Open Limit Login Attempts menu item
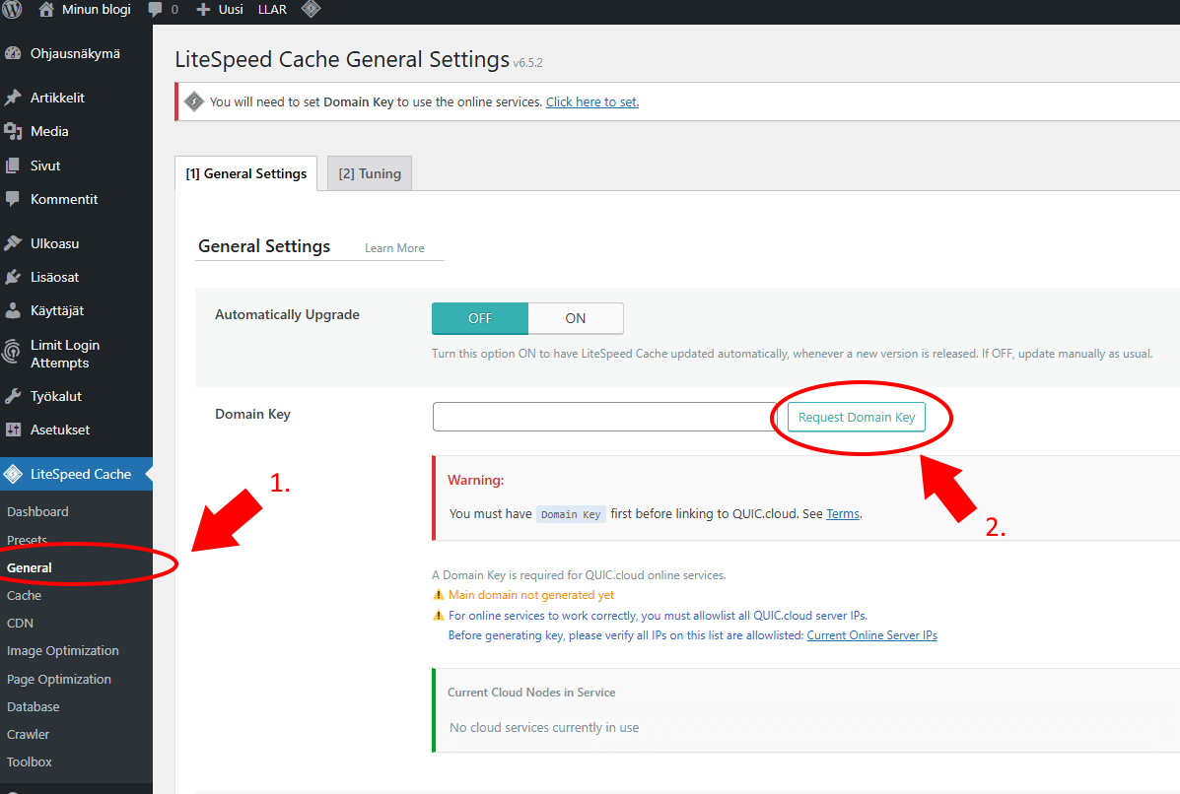1180x794 pixels. (x=65, y=354)
